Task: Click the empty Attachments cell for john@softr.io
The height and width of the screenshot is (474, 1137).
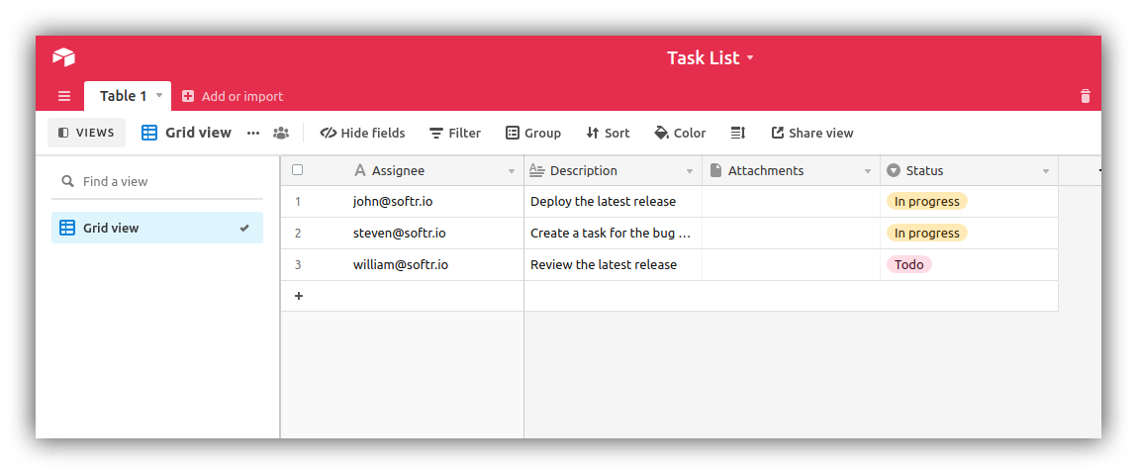Action: tap(791, 202)
